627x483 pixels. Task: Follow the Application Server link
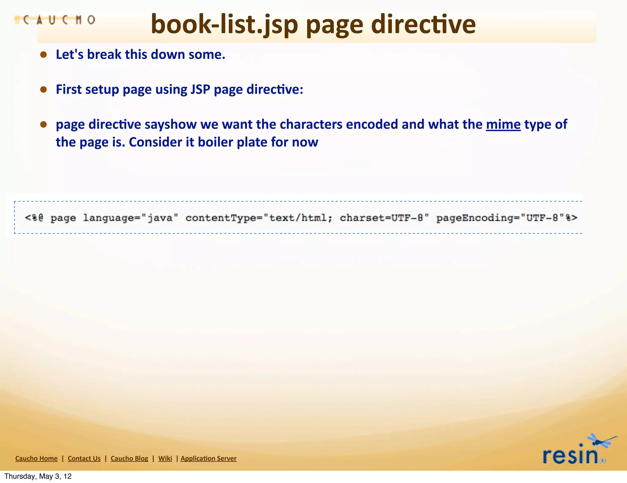[x=208, y=458]
